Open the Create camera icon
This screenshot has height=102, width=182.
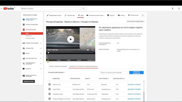24,69
